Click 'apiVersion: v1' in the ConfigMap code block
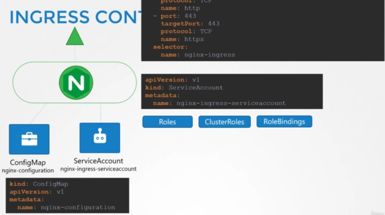 coord(37,192)
